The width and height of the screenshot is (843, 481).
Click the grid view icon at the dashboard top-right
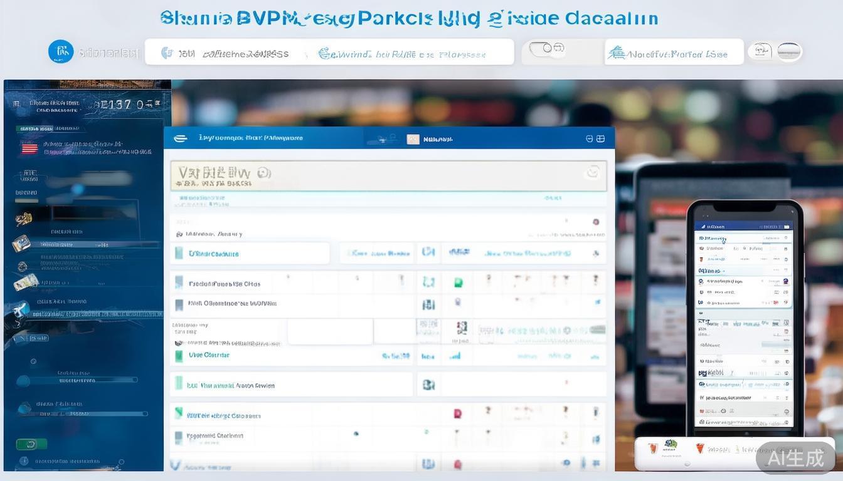pyautogui.click(x=601, y=138)
